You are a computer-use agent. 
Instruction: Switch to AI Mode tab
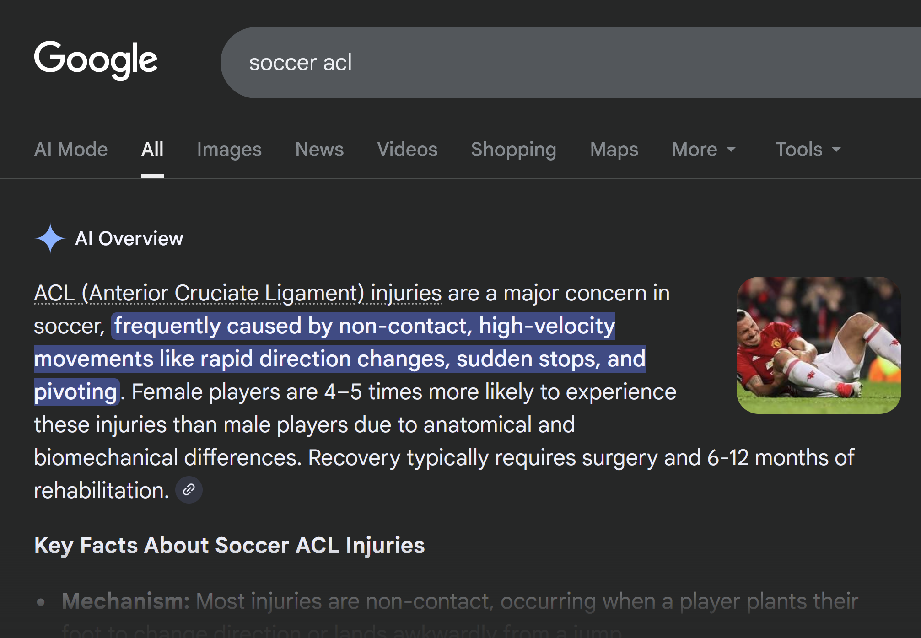coord(71,150)
